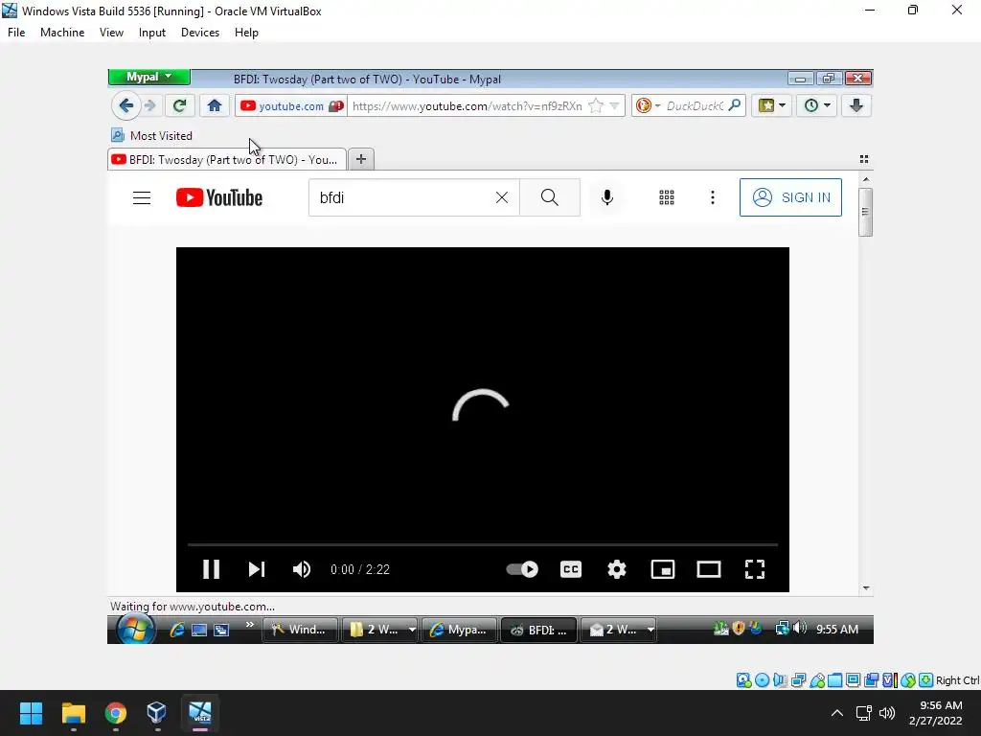The width and height of the screenshot is (981, 736).
Task: Reload the YouTube page
Action: pos(179,105)
